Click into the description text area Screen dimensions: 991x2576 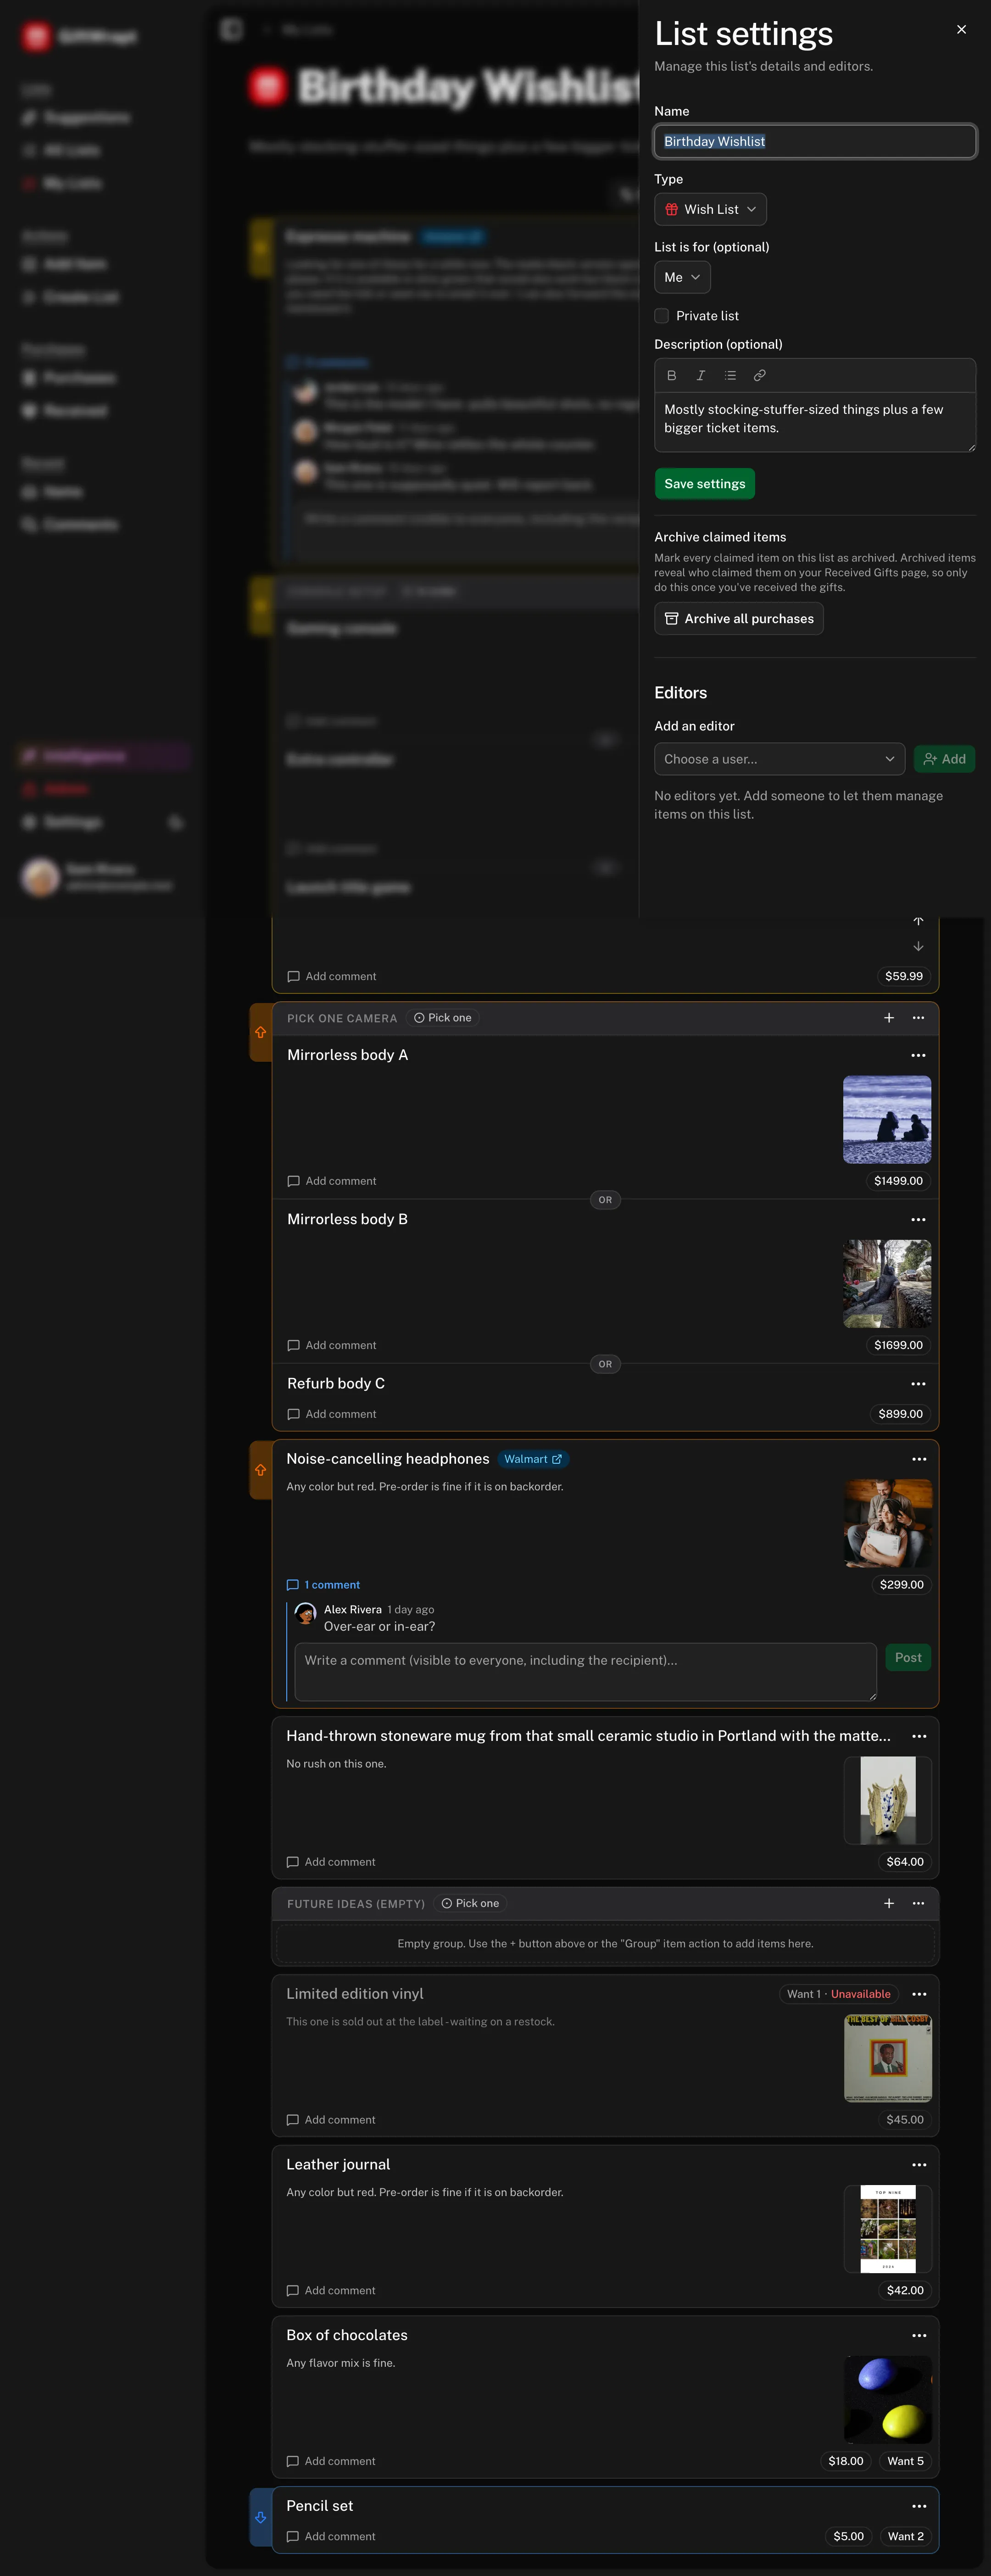[815, 421]
